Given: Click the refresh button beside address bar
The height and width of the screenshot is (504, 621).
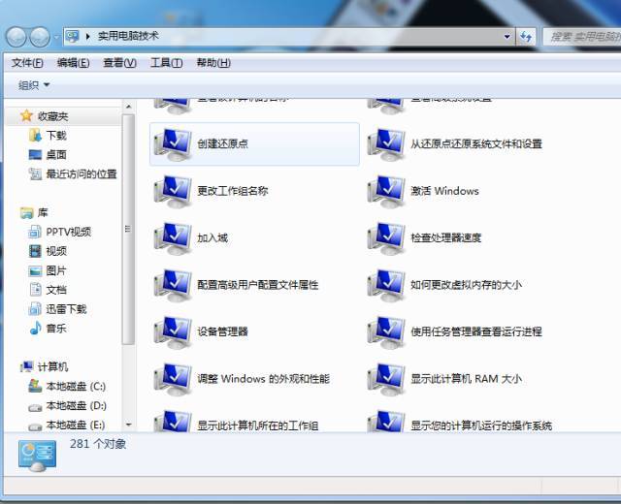Looking at the screenshot, I should pos(526,36).
